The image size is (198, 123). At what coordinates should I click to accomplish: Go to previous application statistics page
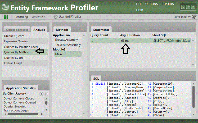[41, 94]
